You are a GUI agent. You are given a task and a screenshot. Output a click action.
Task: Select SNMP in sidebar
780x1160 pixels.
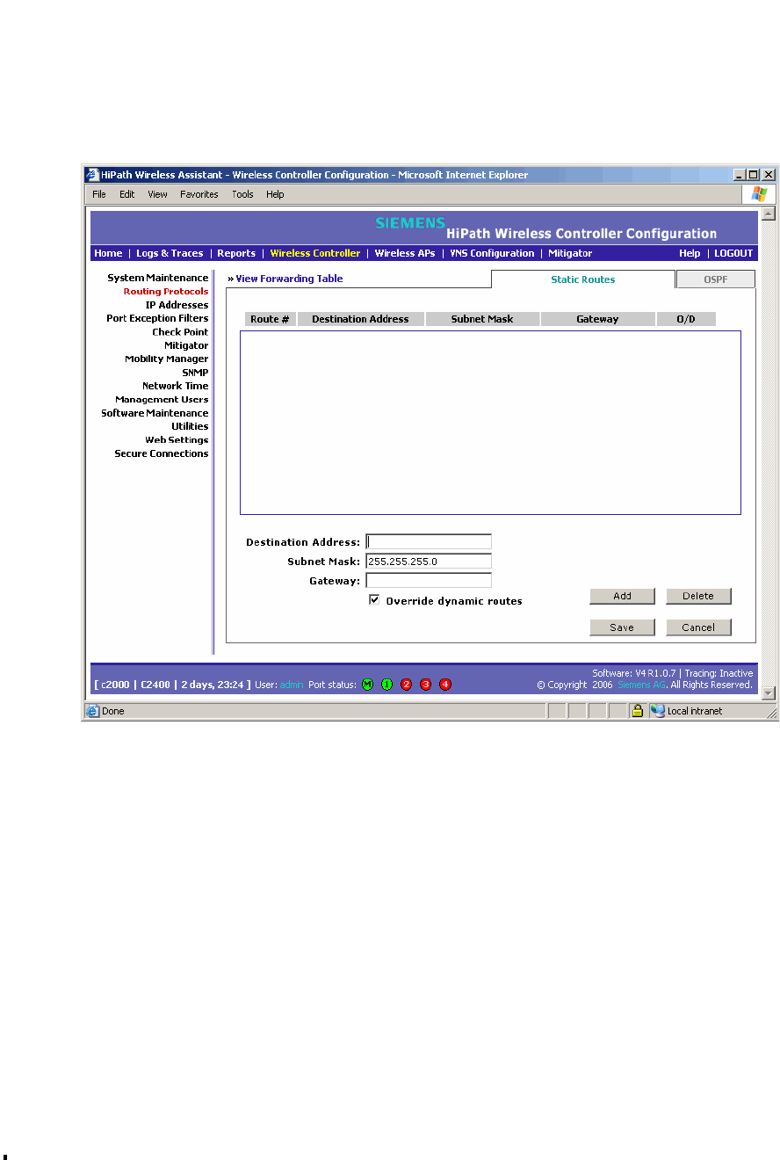click(195, 373)
